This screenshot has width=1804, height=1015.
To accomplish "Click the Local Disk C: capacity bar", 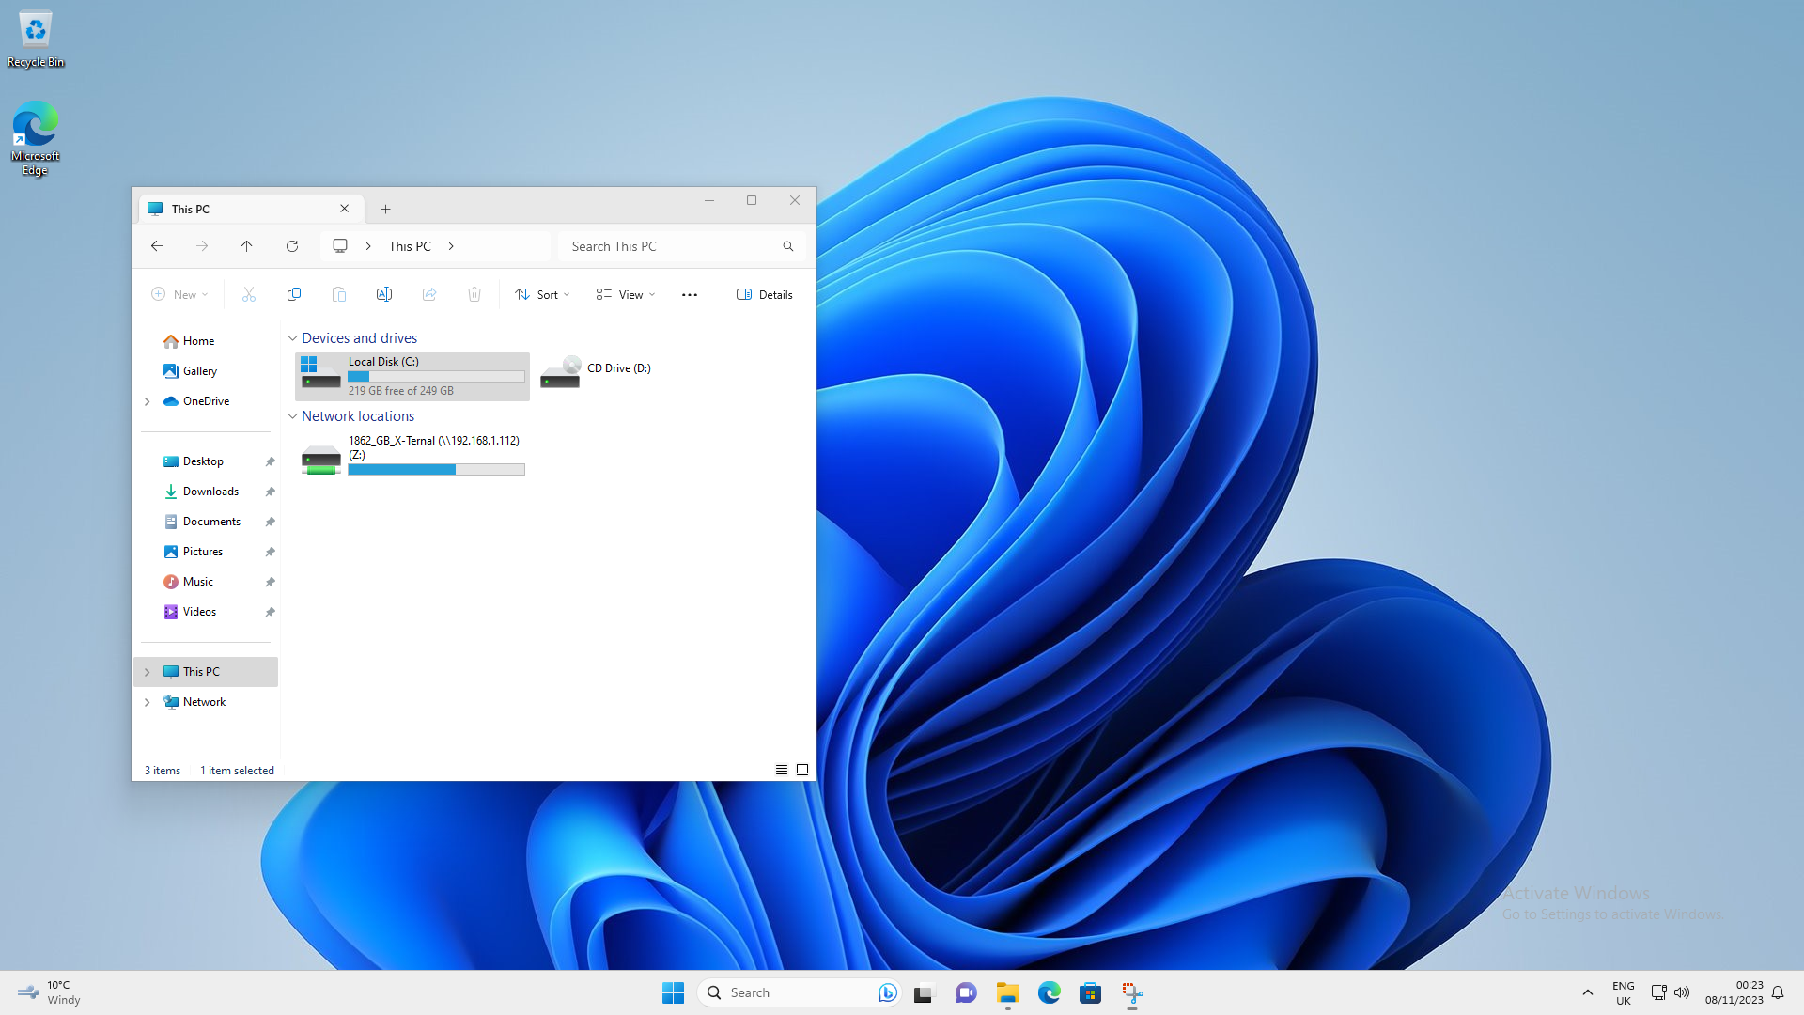I will tap(435, 376).
